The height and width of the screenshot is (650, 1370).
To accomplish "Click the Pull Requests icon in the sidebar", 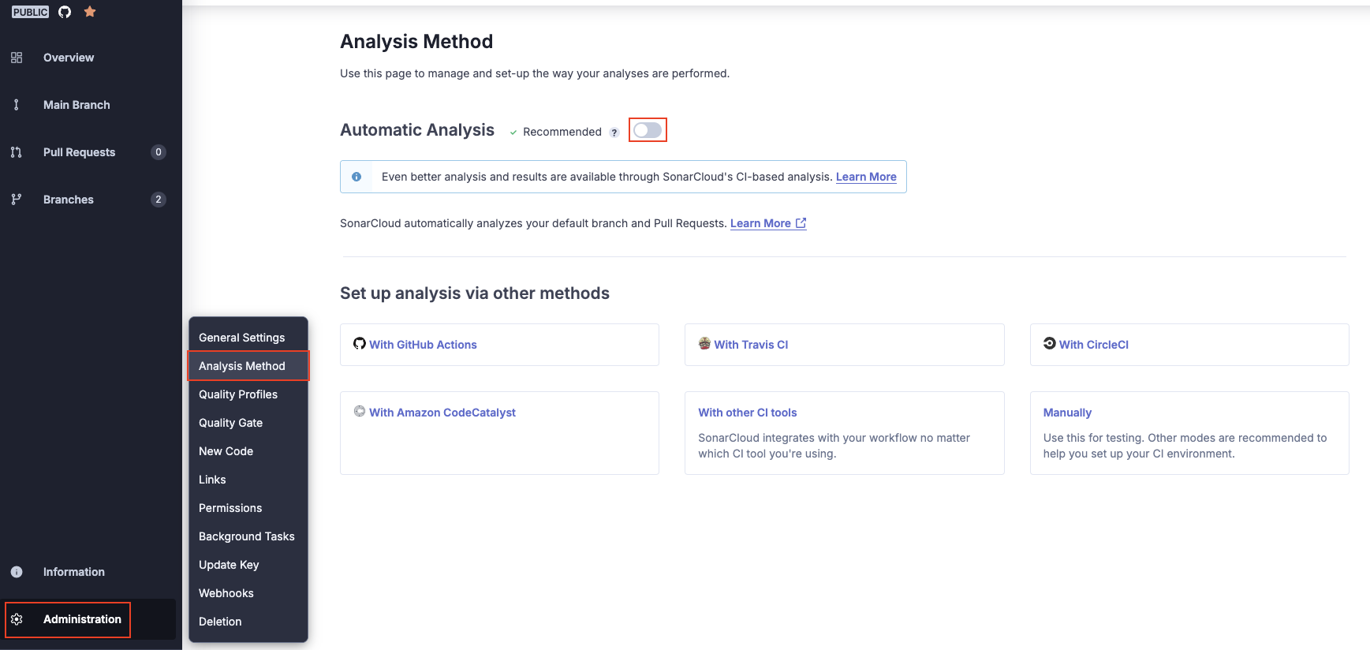I will coord(17,152).
